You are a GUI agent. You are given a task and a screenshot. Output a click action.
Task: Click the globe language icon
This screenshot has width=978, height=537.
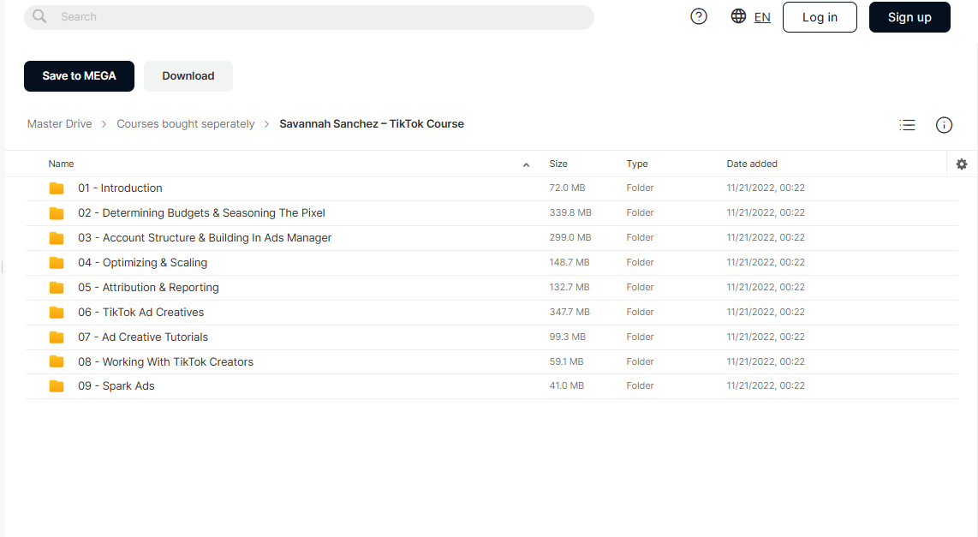click(x=738, y=16)
